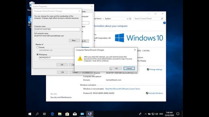Viewport: 209px width, 117px height.
Task: Open the Windows Start menu
Action: pyautogui.click(x=30, y=114)
